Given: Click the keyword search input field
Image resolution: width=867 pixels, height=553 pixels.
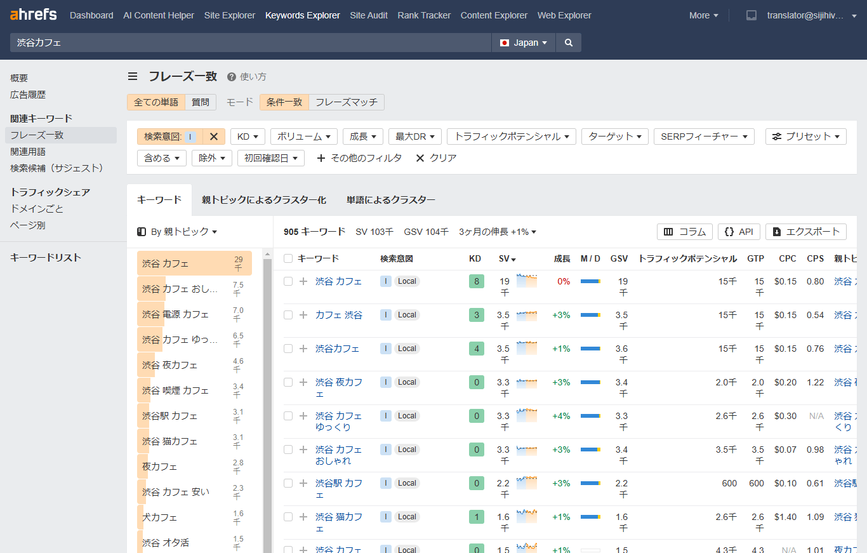Looking at the screenshot, I should tap(248, 43).
